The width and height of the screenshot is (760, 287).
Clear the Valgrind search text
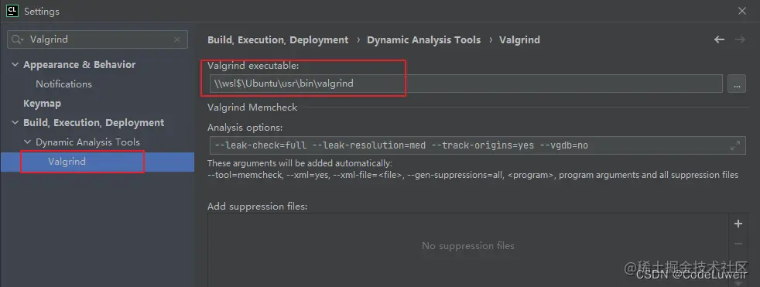(177, 39)
